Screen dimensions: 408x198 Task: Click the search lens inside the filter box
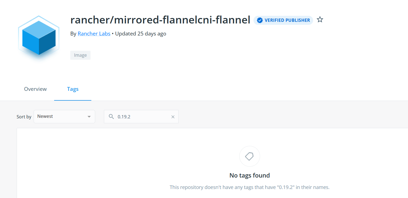pos(111,116)
